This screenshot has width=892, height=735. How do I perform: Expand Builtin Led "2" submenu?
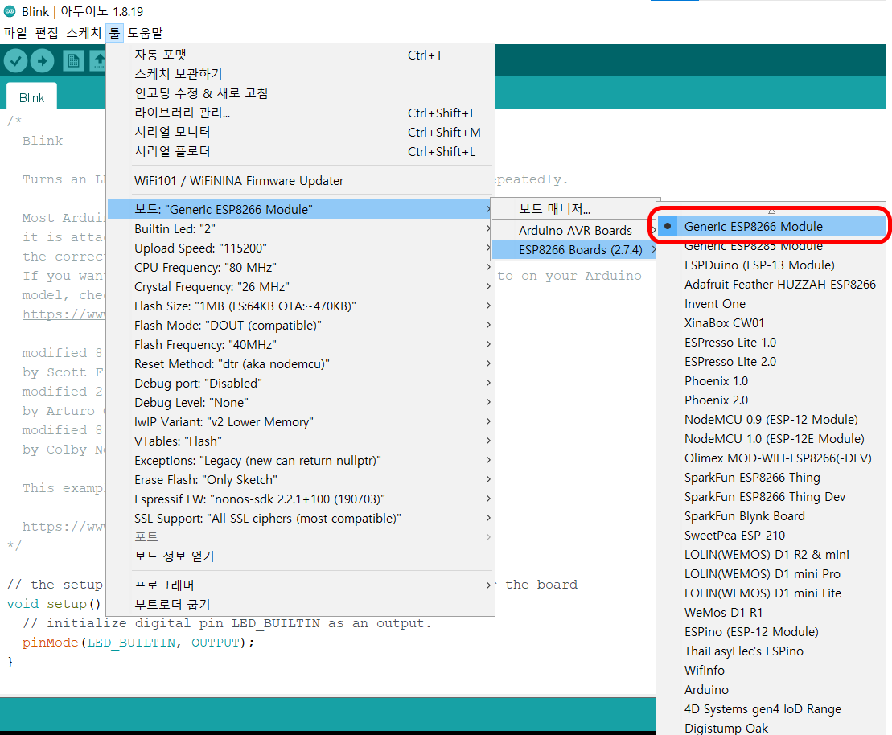coord(300,228)
